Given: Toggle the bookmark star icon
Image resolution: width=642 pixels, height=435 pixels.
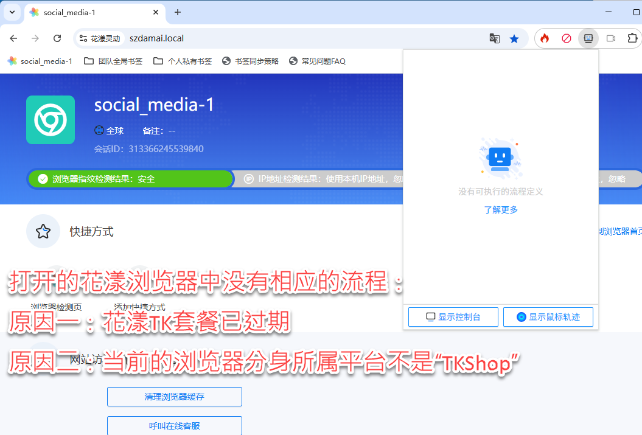Looking at the screenshot, I should click(x=514, y=38).
